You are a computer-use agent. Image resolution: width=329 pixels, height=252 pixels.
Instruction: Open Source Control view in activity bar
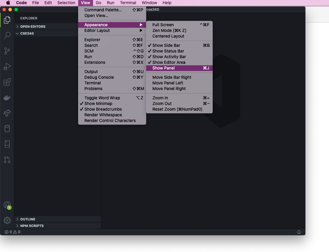tap(7, 51)
